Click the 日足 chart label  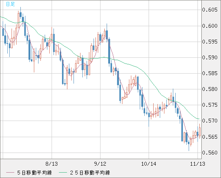click(10, 4)
